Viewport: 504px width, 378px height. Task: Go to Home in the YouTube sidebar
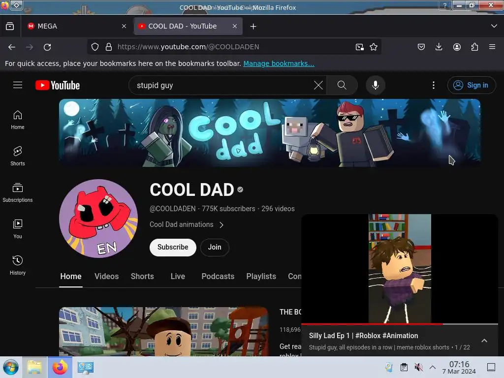click(x=18, y=120)
